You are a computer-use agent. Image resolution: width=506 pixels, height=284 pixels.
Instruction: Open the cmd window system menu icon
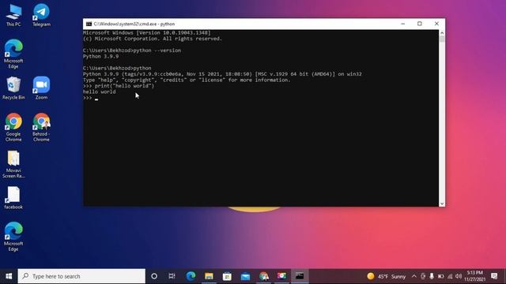click(x=89, y=24)
